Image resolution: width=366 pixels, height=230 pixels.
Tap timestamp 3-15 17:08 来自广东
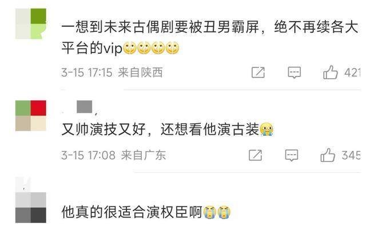tap(113, 155)
